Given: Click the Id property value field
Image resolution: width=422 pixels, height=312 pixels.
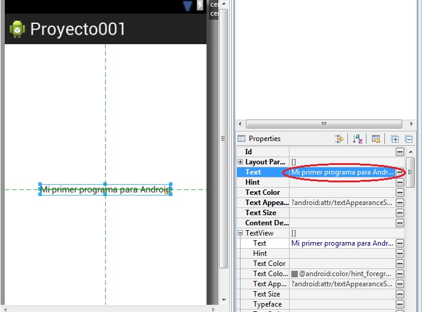Looking at the screenshot, I should pos(343,152).
